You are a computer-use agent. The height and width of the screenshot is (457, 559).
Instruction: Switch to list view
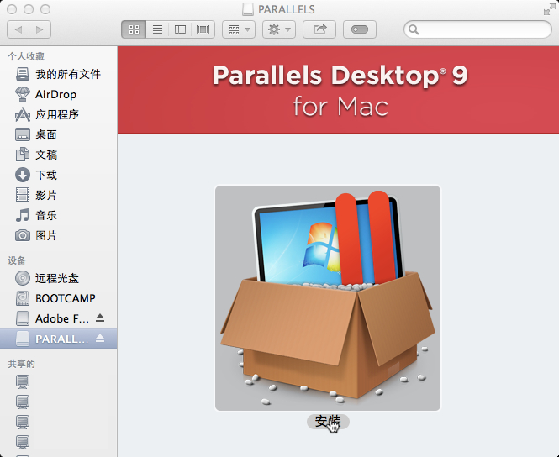pyautogui.click(x=157, y=29)
